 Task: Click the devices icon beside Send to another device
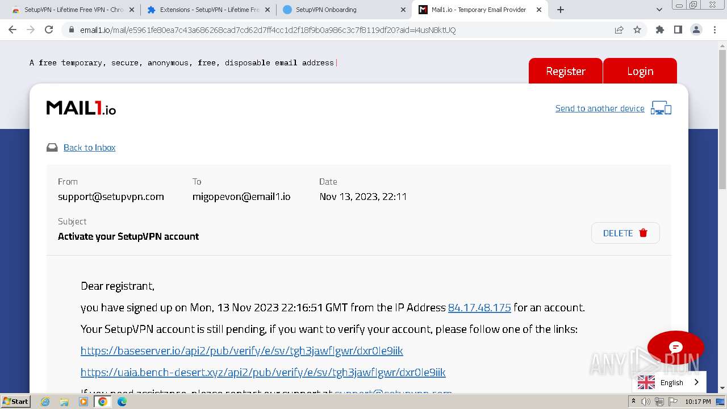click(661, 108)
